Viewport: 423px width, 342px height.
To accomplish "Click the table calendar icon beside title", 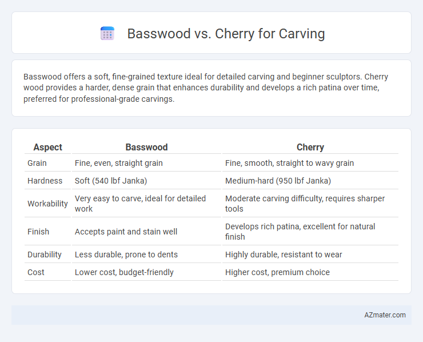I will [x=107, y=34].
